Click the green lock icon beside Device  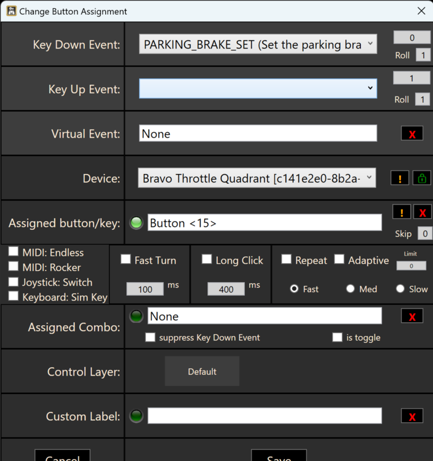click(x=421, y=178)
